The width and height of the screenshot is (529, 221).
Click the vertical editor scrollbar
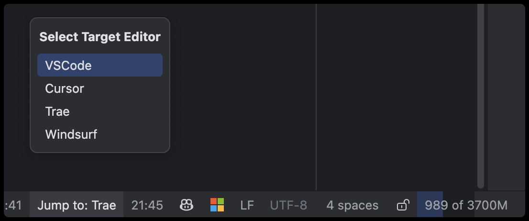pyautogui.click(x=481, y=96)
